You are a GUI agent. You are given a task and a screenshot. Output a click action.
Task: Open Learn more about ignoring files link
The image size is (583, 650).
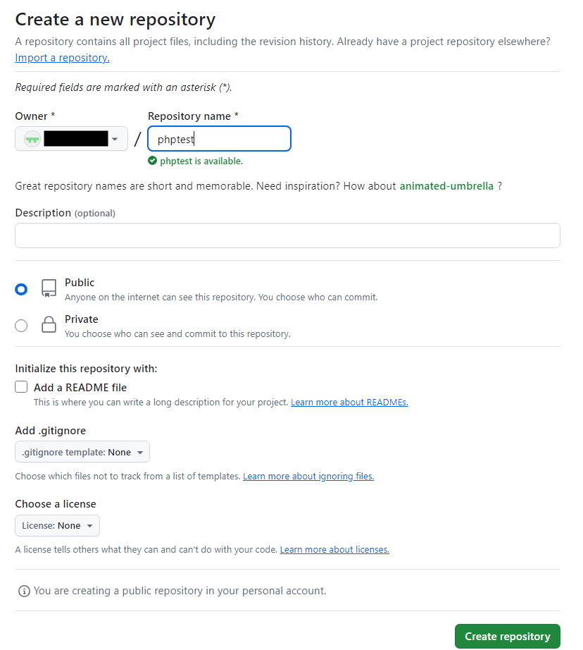(308, 477)
